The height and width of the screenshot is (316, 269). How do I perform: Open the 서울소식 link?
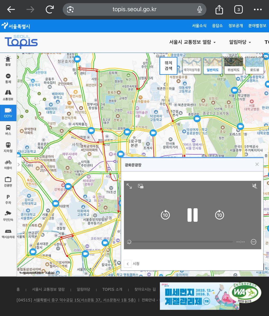pyautogui.click(x=199, y=26)
